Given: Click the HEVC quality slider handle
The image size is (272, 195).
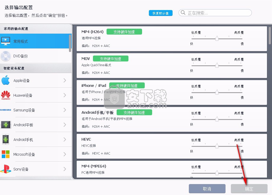Looking at the screenshot, I should [x=217, y=146].
